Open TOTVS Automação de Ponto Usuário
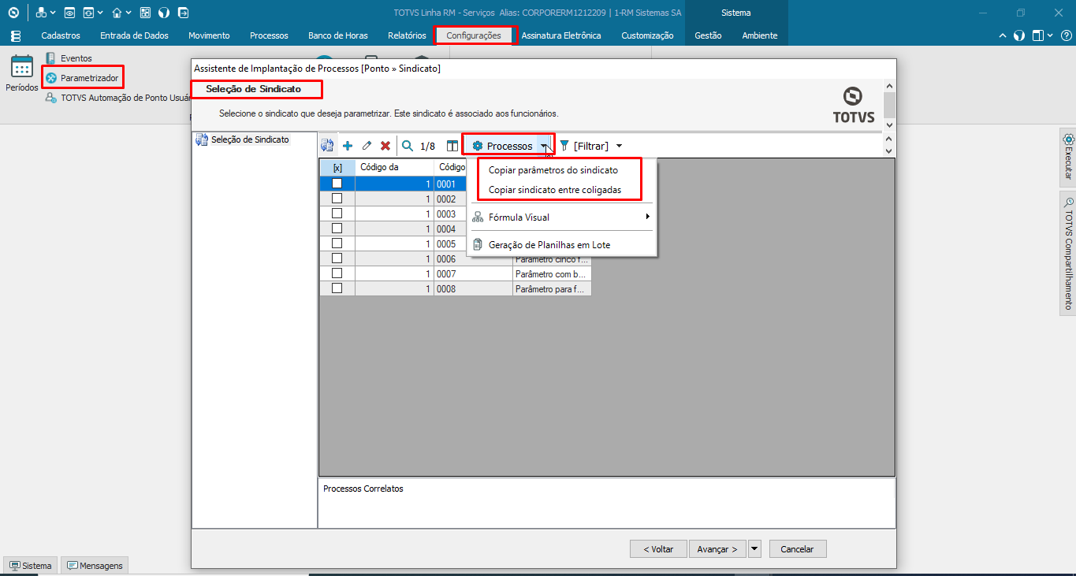This screenshot has height=576, width=1076. 118,98
